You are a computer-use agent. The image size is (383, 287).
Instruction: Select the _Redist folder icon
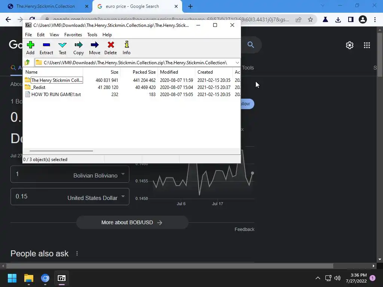coord(28,87)
